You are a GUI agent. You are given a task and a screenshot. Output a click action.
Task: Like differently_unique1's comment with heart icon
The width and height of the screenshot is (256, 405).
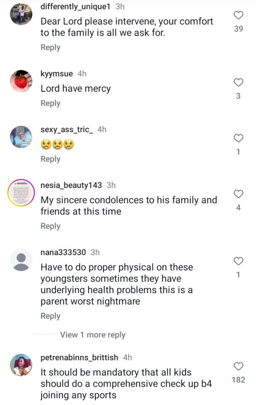239,15
